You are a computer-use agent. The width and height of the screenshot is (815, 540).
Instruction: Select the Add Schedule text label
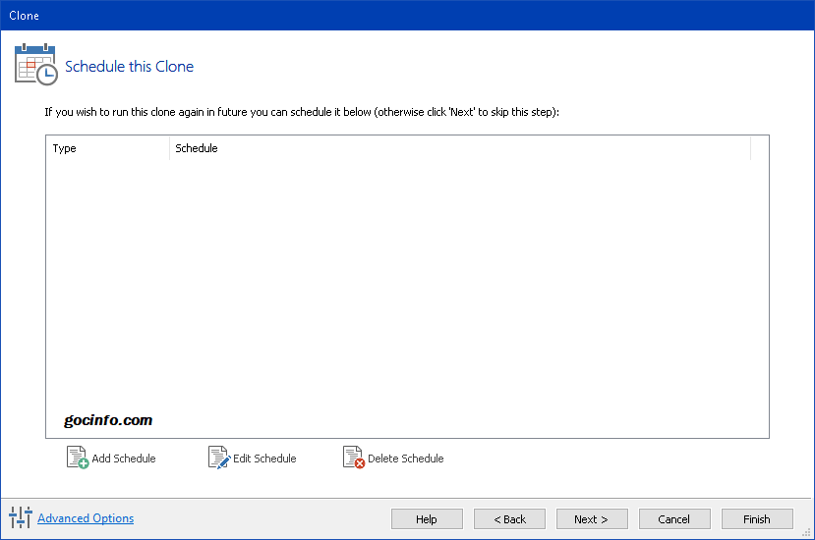123,459
